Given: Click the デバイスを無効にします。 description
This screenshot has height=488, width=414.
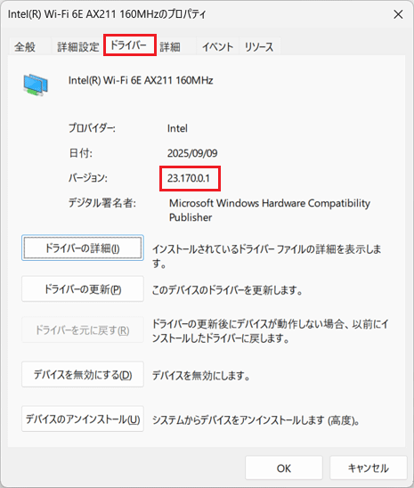Looking at the screenshot, I should 201,376.
